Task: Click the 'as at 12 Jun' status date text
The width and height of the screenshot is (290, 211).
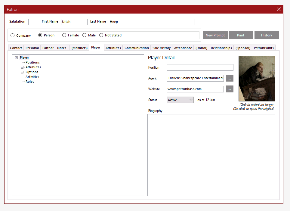Action: coord(206,100)
